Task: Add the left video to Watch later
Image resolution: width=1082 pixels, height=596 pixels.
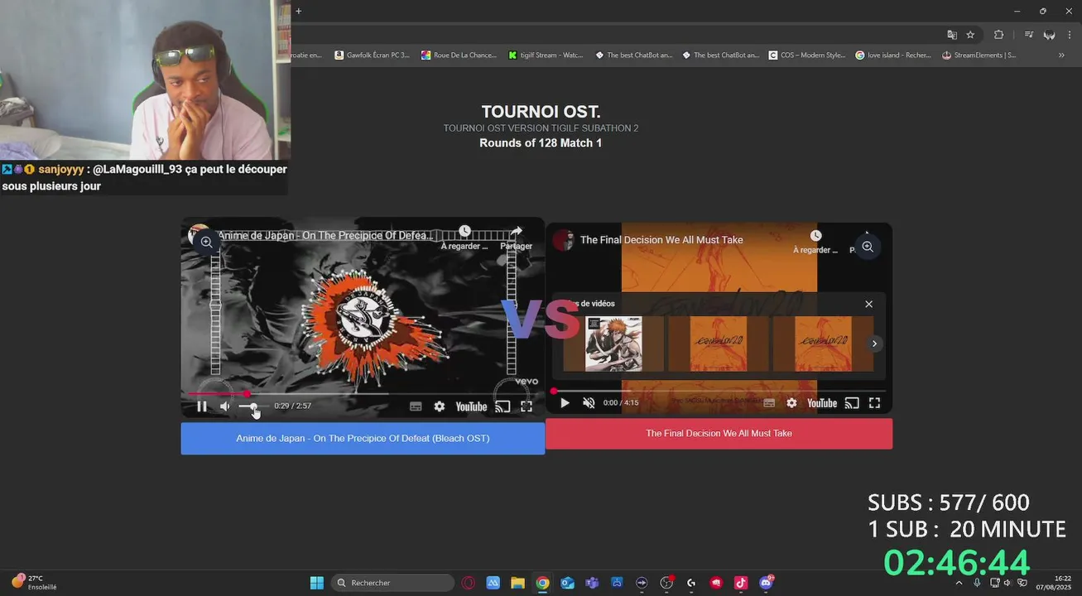Action: (x=464, y=238)
